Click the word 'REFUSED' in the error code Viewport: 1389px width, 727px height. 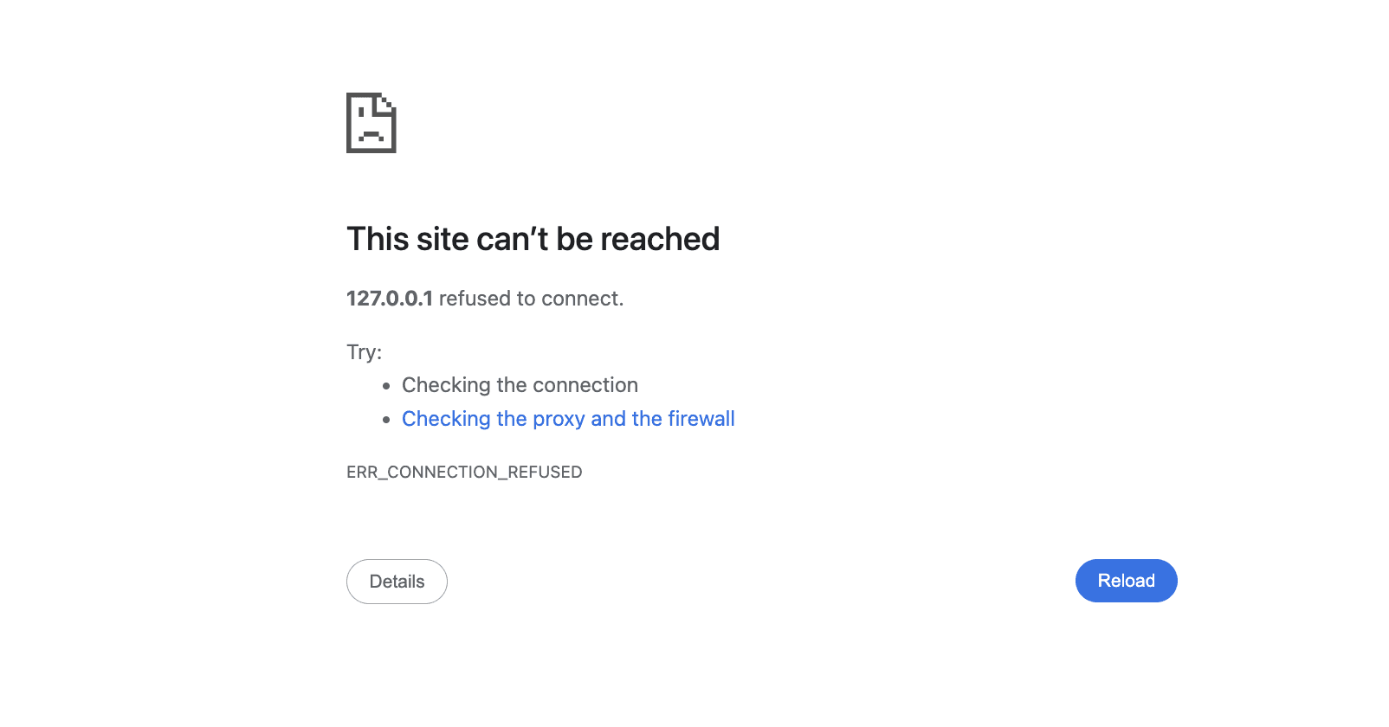pos(545,473)
